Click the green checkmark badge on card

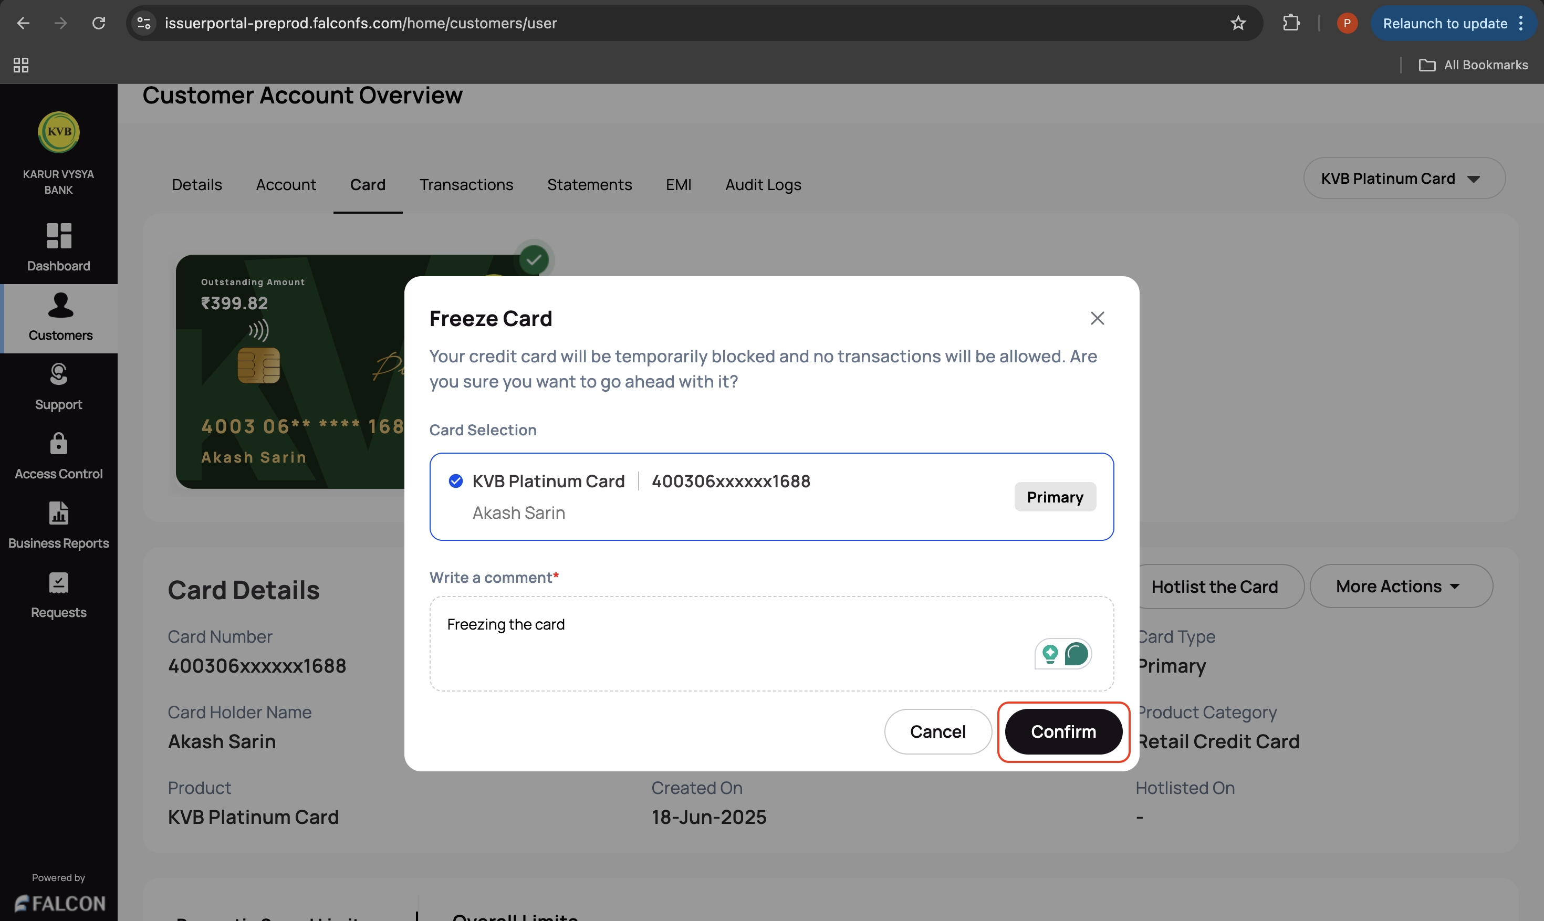(x=534, y=259)
